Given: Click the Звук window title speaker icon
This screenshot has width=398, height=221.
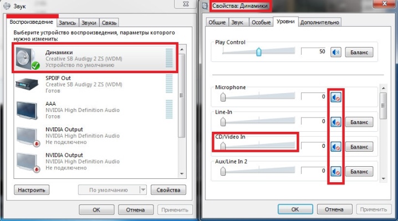Looking at the screenshot, I should tap(7, 6).
